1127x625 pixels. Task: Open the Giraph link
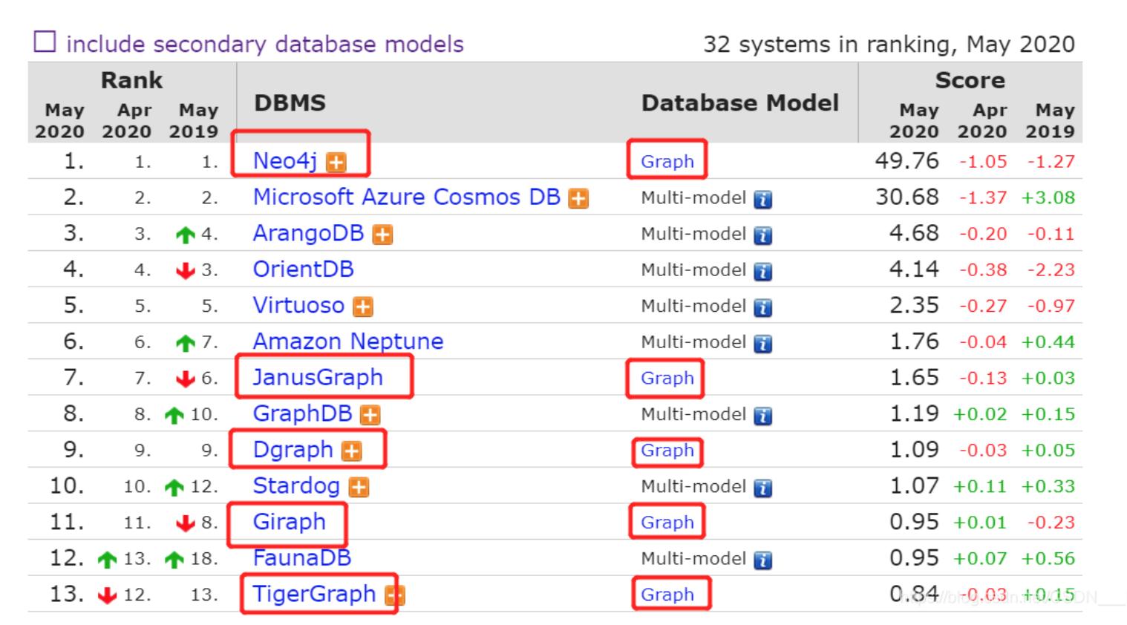pyautogui.click(x=289, y=522)
